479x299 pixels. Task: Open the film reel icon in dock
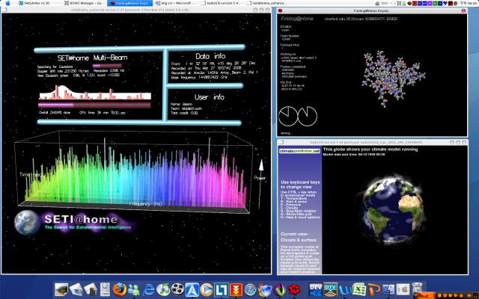(177, 289)
